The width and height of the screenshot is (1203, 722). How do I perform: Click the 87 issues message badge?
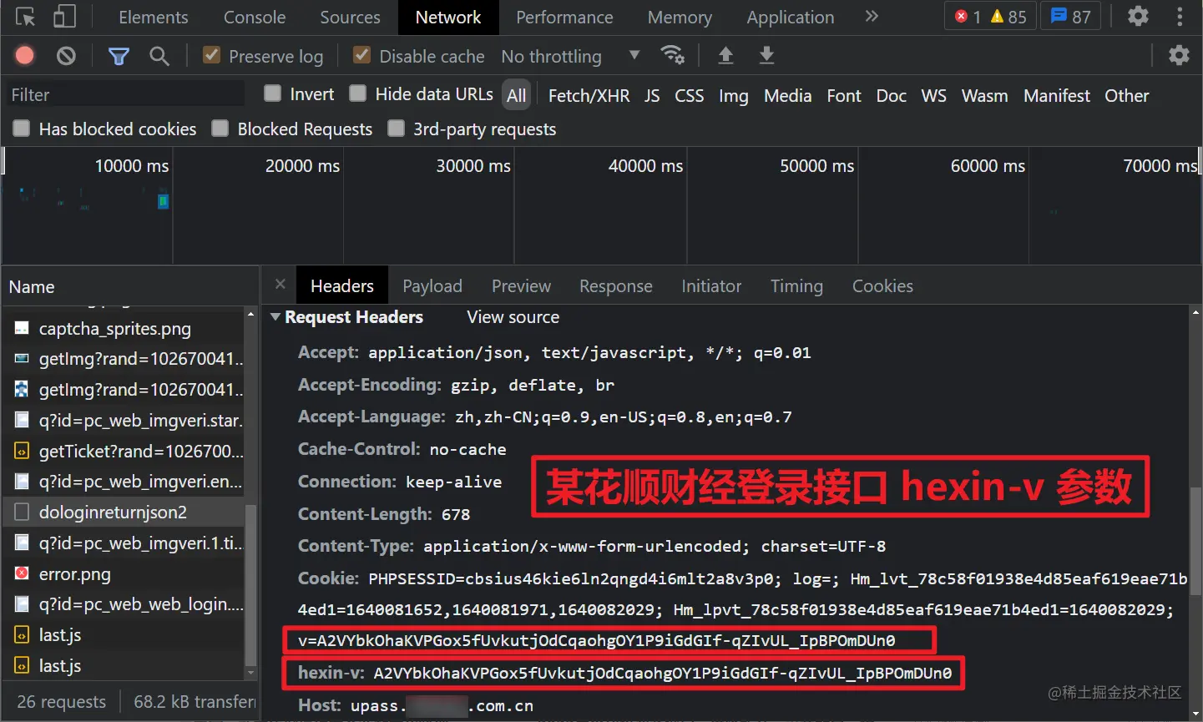coord(1070,17)
